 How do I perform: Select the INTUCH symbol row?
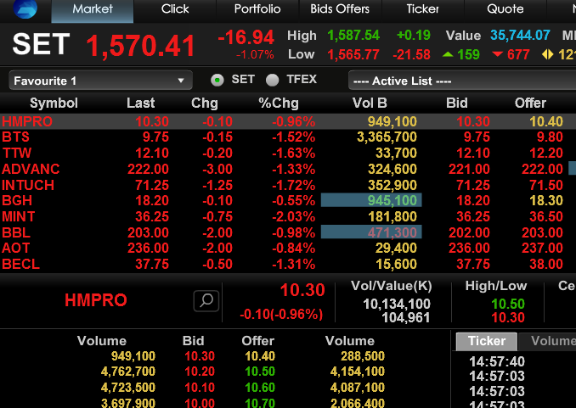point(28,185)
